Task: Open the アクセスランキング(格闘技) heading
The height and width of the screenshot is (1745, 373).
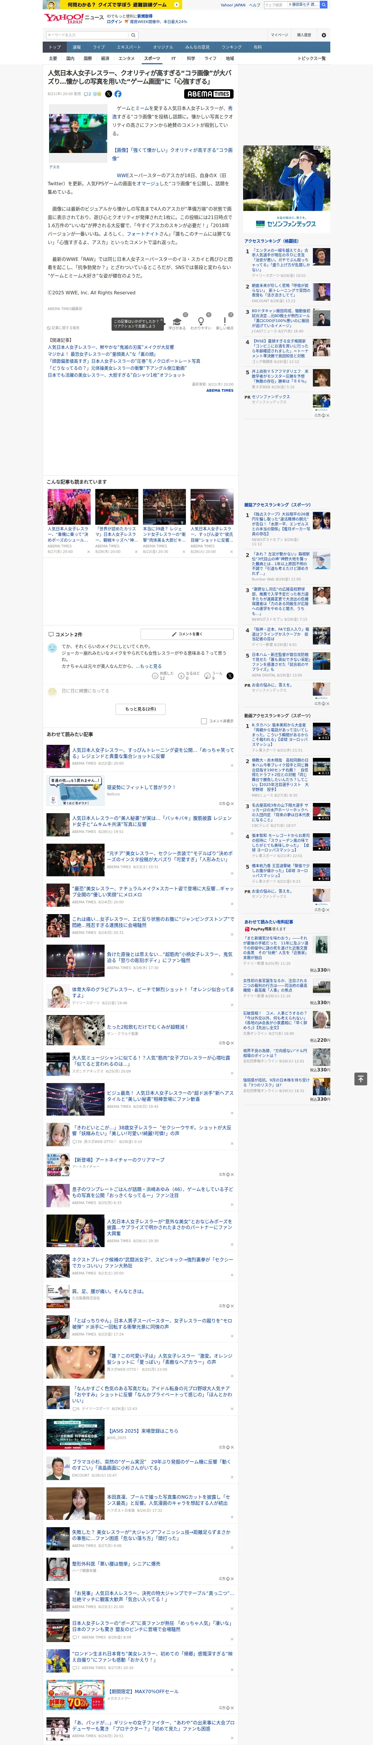Action: pos(271,241)
